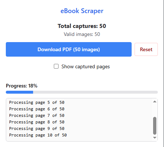Click the 'Progress: 18%' label
This screenshot has width=164, height=147.
[x=21, y=86]
